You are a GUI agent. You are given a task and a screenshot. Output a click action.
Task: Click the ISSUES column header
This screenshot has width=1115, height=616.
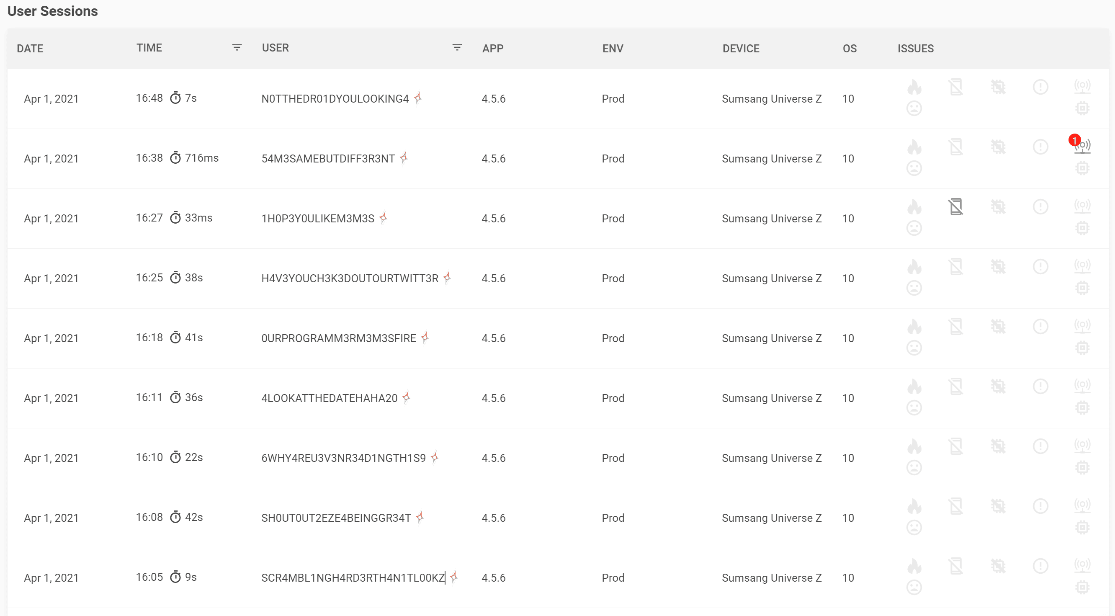pos(915,48)
